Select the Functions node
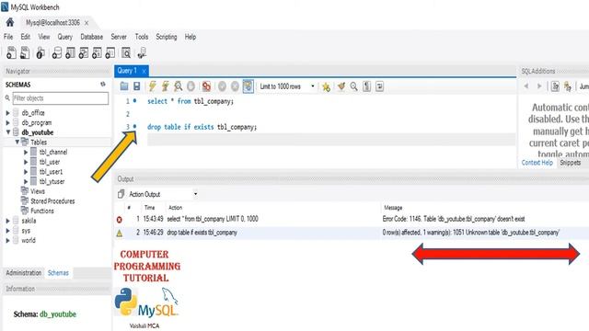This screenshot has height=331, width=589. pyautogui.click(x=42, y=211)
